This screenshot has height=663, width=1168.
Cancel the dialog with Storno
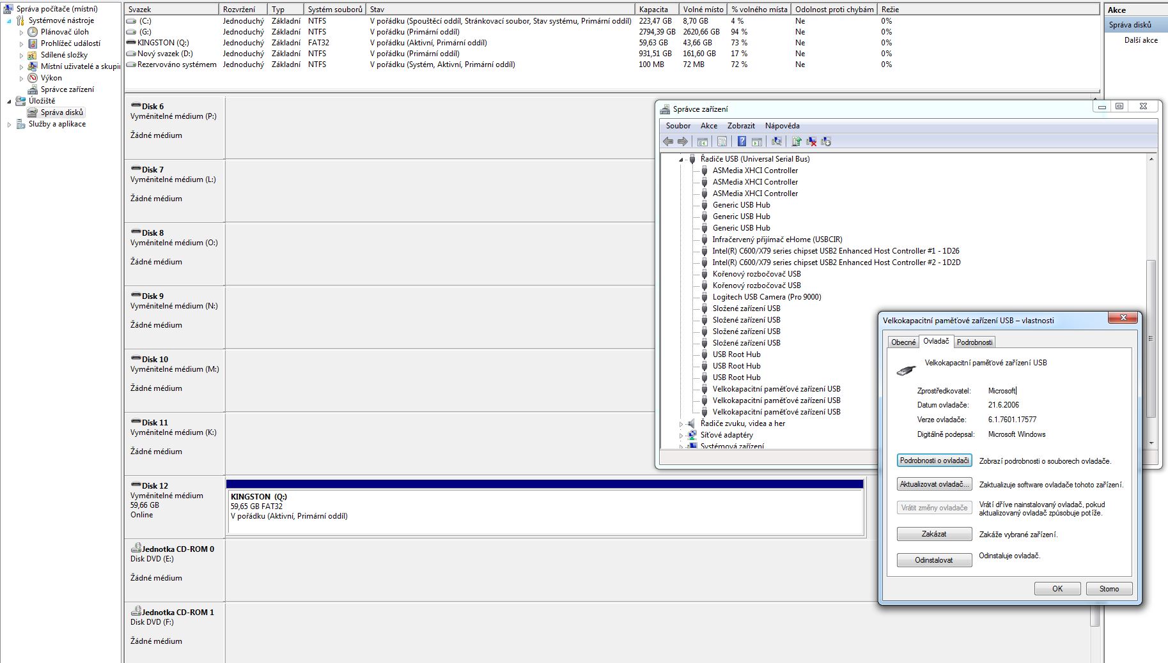tap(1109, 589)
